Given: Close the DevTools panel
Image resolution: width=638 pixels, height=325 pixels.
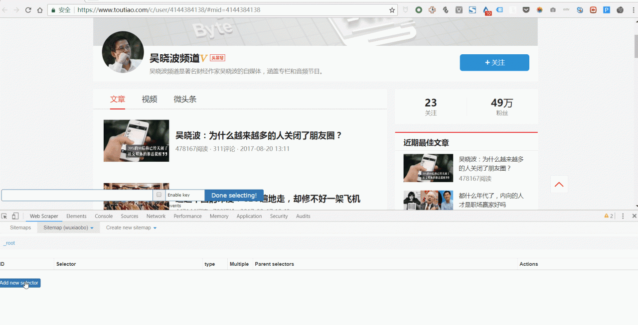Looking at the screenshot, I should tap(634, 216).
